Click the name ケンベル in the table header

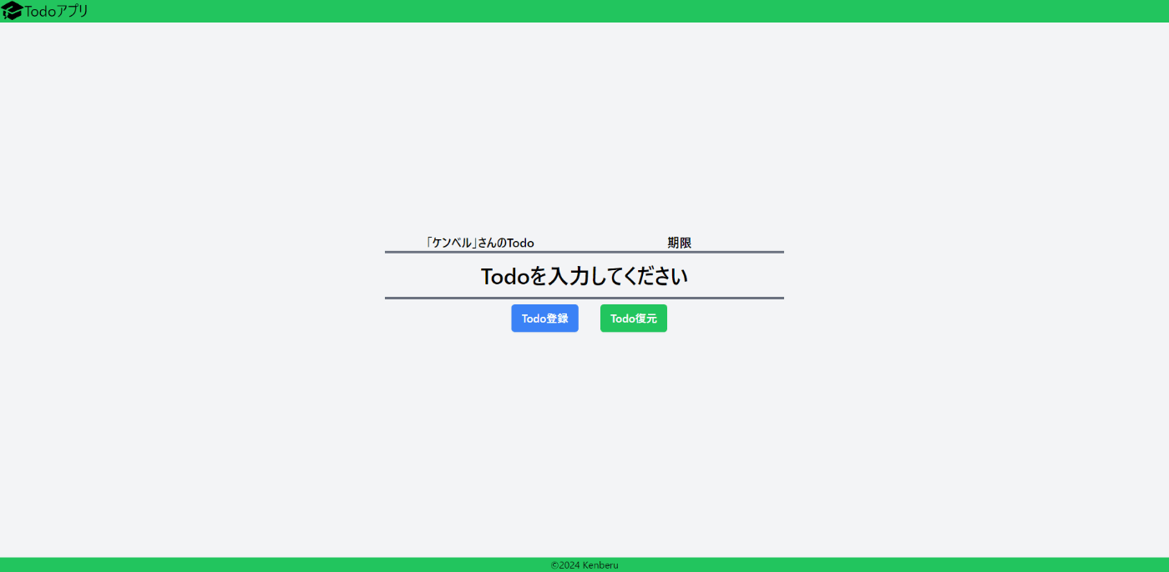pyautogui.click(x=452, y=243)
